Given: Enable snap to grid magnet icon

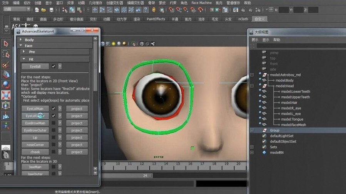Looking at the screenshot, I should pos(171,10).
